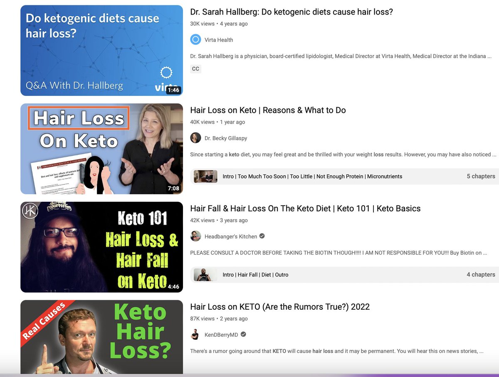This screenshot has width=499, height=377.
Task: Open Dr. Sarah Hallberg video title
Action: tap(291, 12)
